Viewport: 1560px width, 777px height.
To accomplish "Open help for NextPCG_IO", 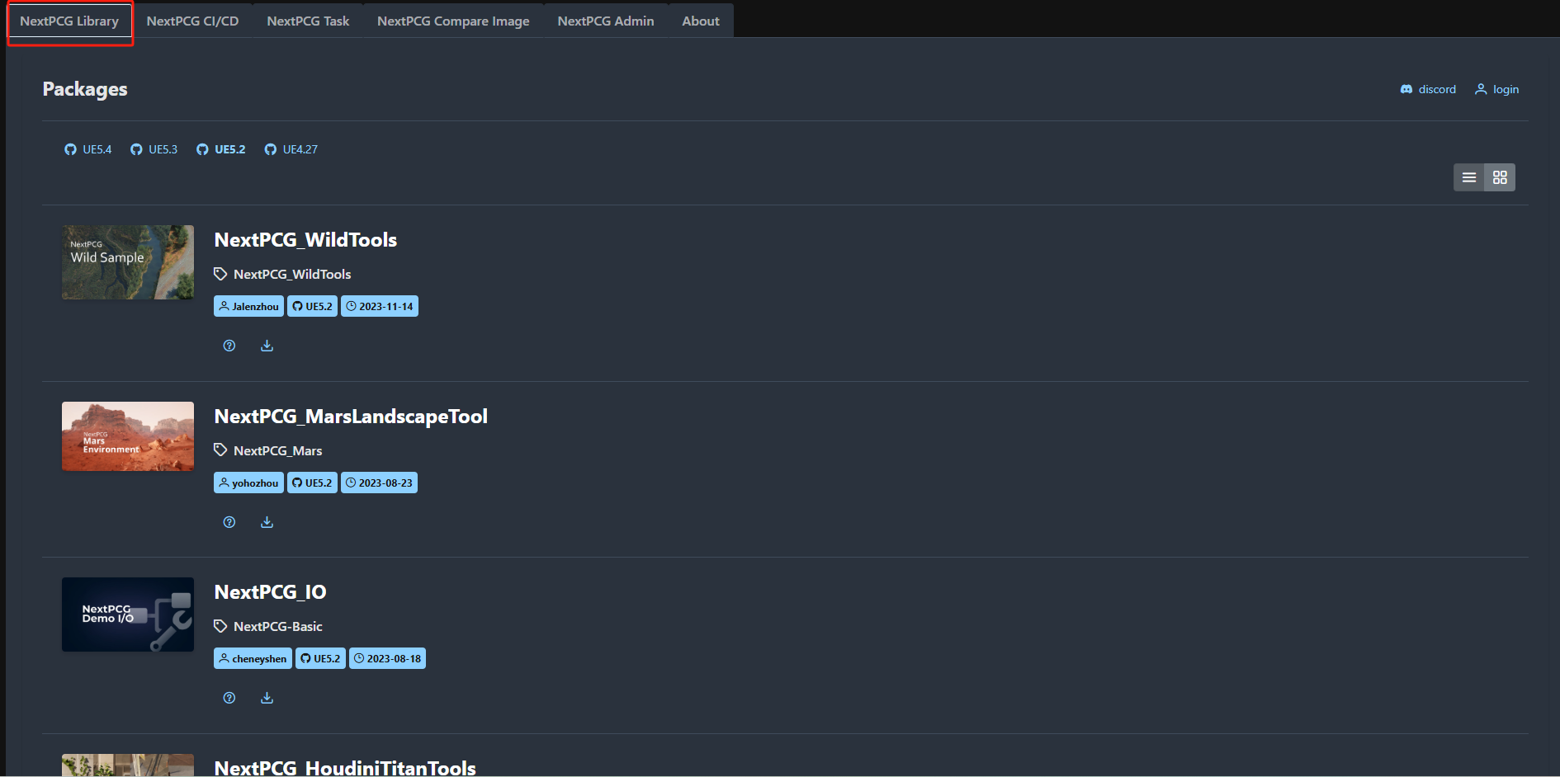I will point(229,698).
